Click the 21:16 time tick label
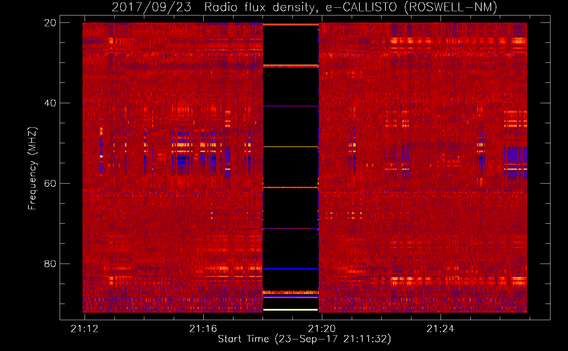Viewport: 568px width, 351px height. [203, 329]
